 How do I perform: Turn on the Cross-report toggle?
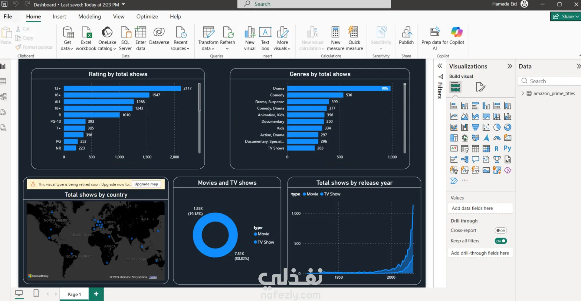tap(501, 231)
